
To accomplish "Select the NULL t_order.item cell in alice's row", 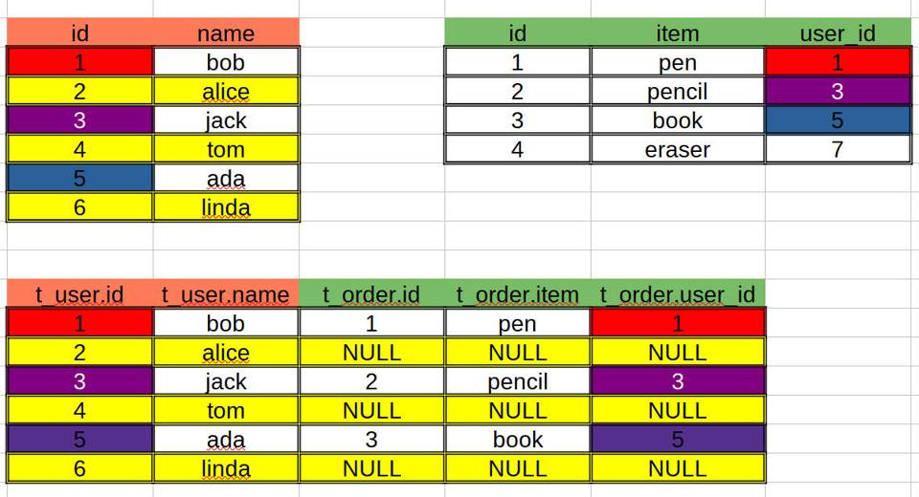I will coord(518,353).
